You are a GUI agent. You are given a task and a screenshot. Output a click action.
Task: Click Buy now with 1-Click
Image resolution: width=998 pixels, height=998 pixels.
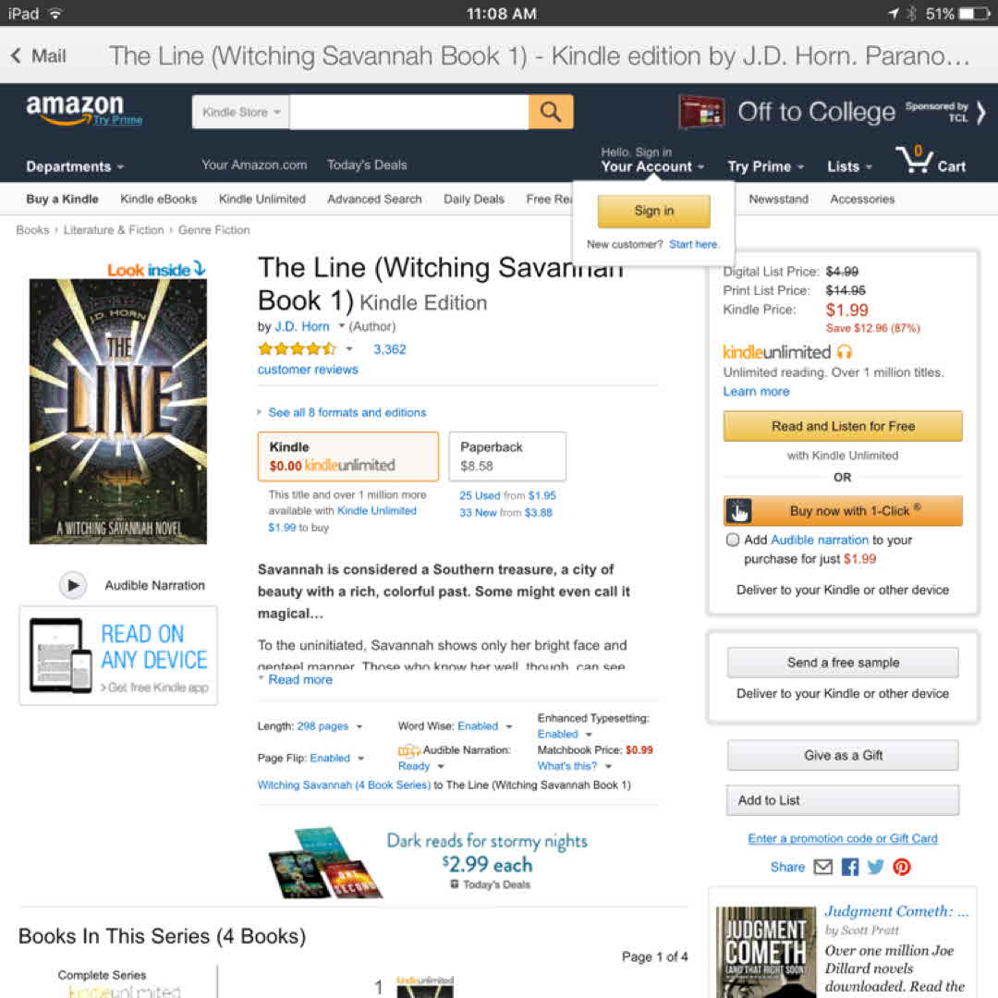[843, 510]
